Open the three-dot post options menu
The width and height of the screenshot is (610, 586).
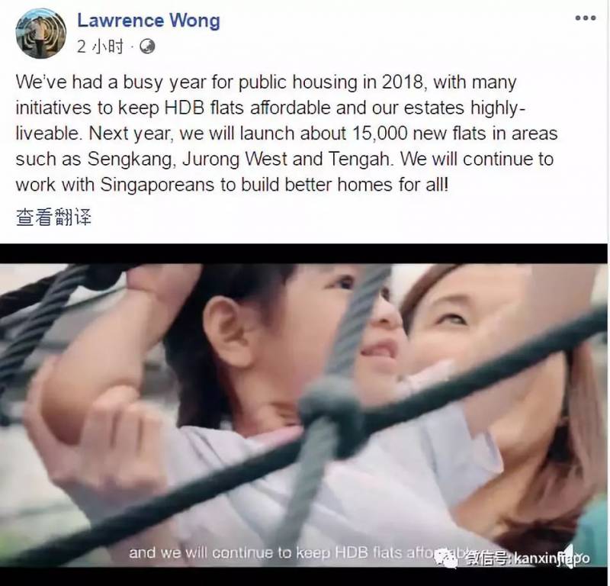click(586, 18)
